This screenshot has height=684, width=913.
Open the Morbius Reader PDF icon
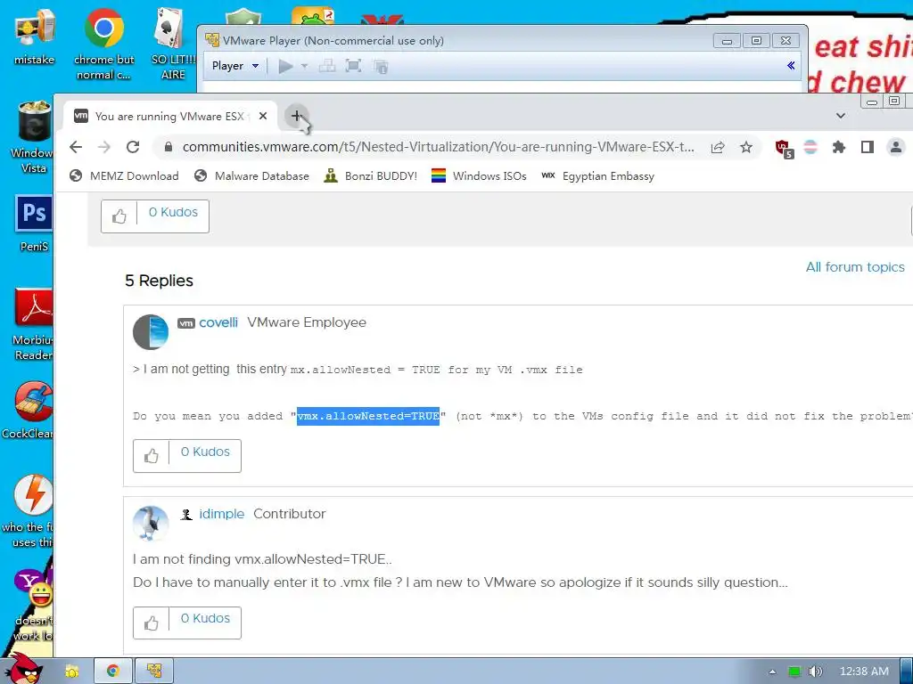(x=33, y=324)
